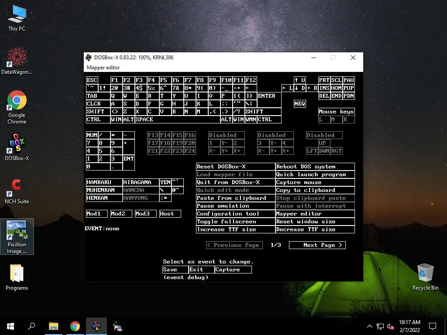Select Capture mouse event
The height and width of the screenshot is (335, 447).
(x=315, y=182)
